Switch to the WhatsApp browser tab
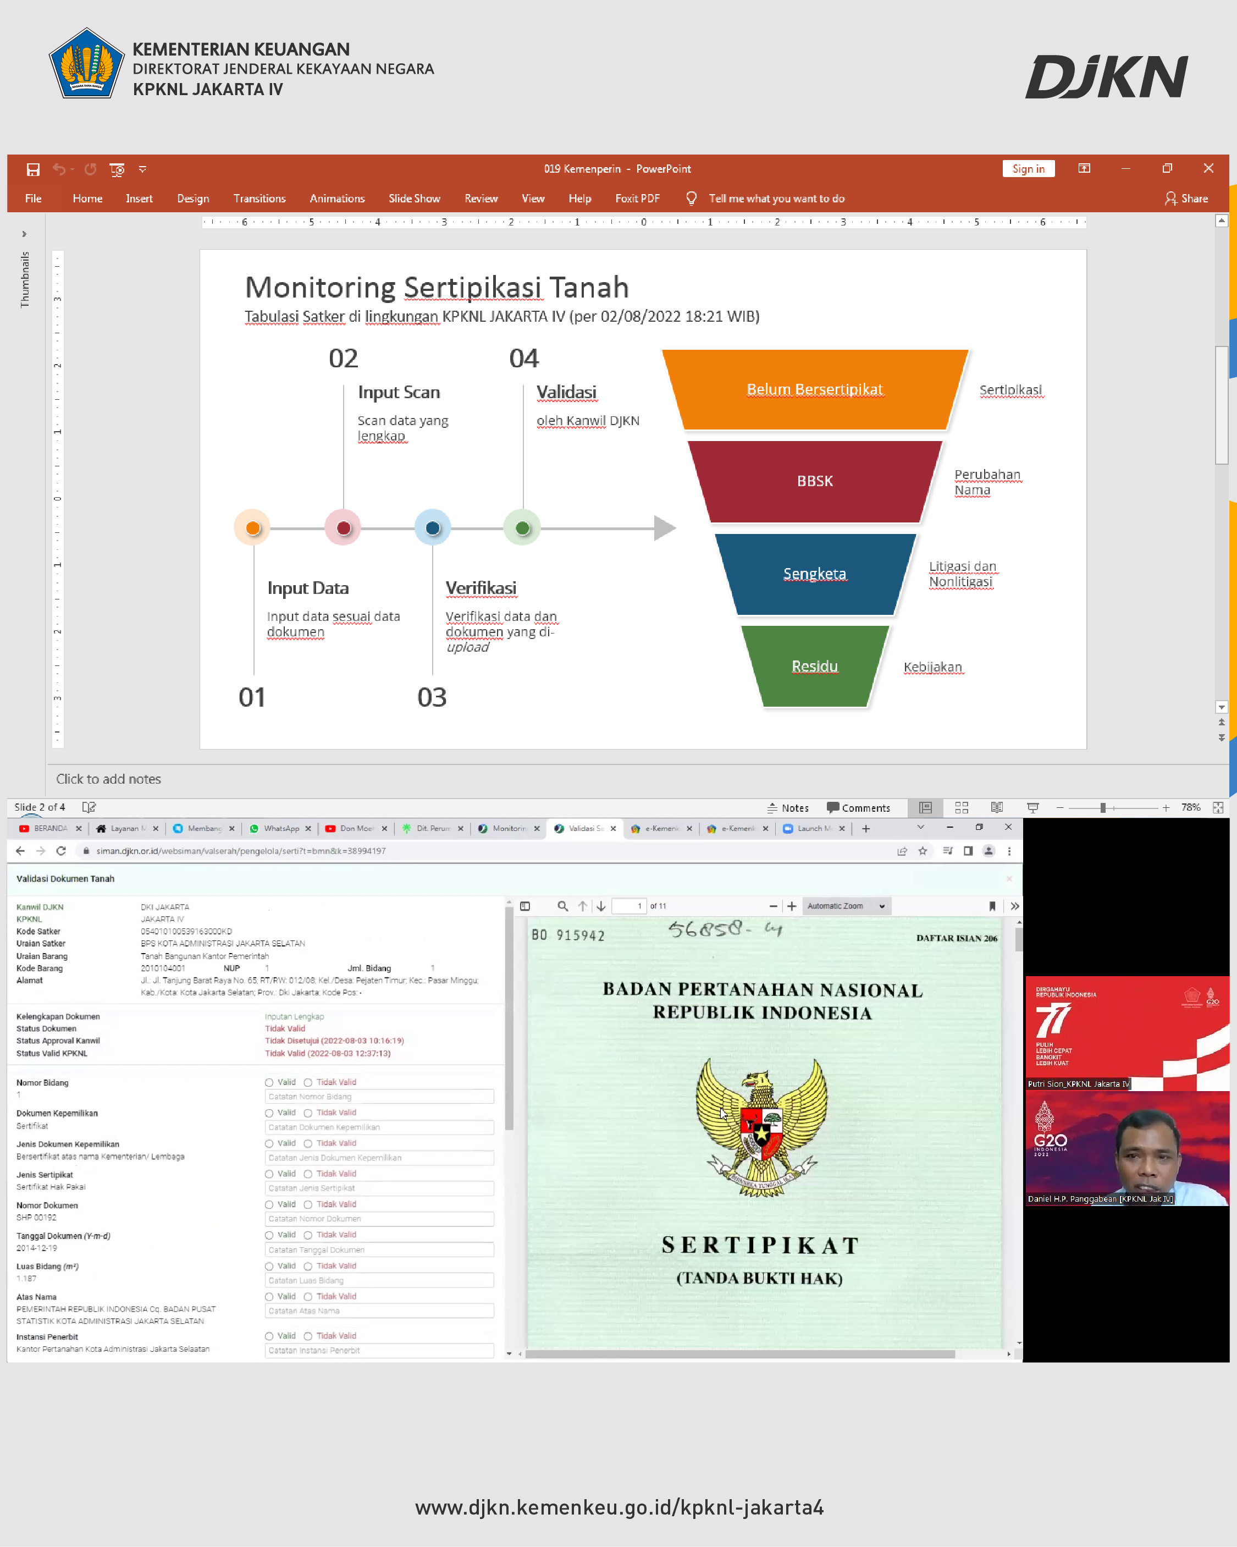The width and height of the screenshot is (1237, 1547). 280,828
